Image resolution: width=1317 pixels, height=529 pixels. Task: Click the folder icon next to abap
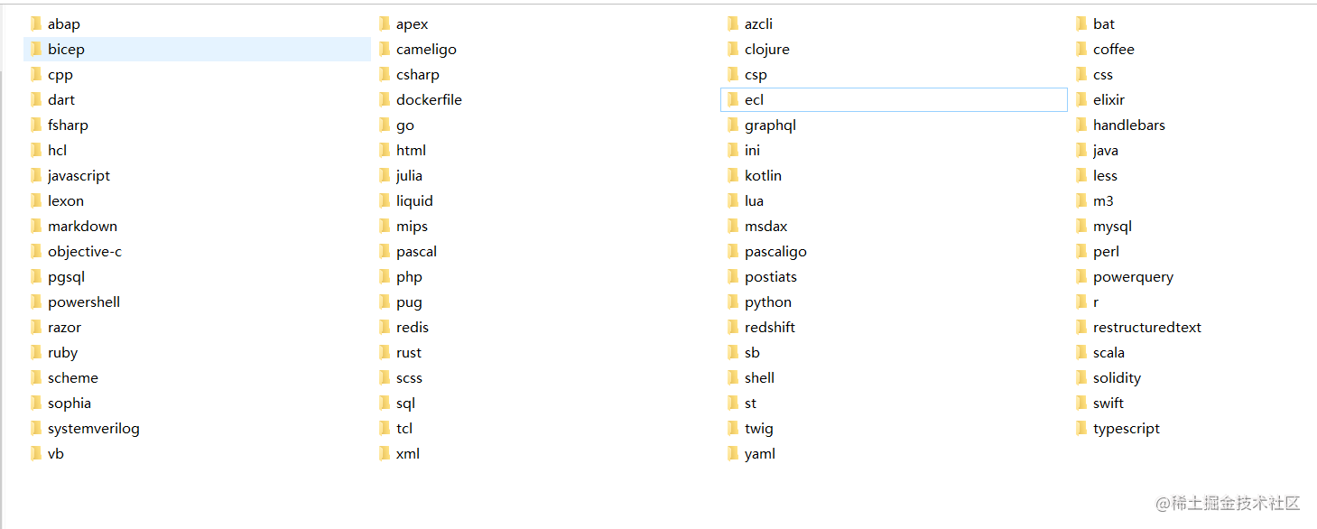click(x=36, y=24)
